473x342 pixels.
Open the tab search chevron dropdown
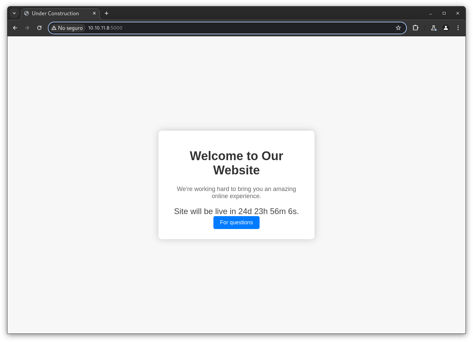click(14, 13)
